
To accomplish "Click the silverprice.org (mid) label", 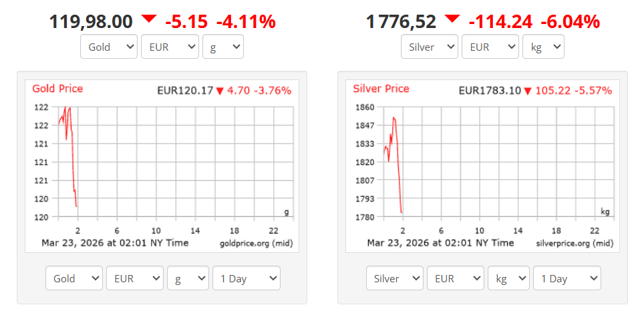I will pyautogui.click(x=575, y=243).
